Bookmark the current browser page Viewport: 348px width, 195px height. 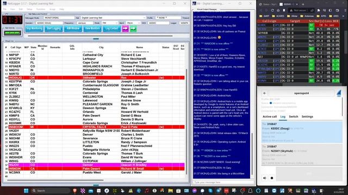[284, 10]
